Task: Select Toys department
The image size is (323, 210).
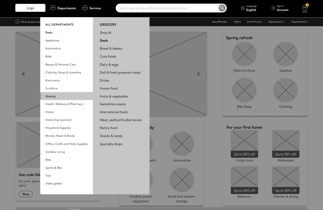Action: coord(48,175)
